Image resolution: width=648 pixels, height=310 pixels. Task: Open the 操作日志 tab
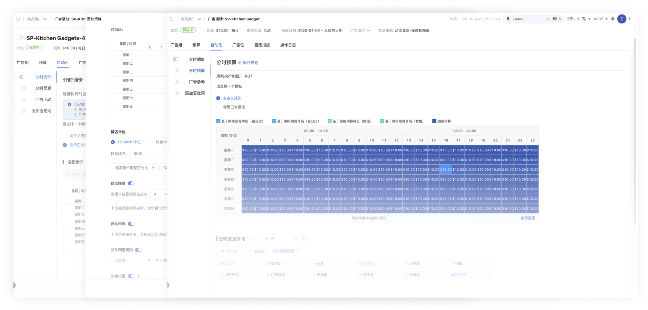[288, 45]
